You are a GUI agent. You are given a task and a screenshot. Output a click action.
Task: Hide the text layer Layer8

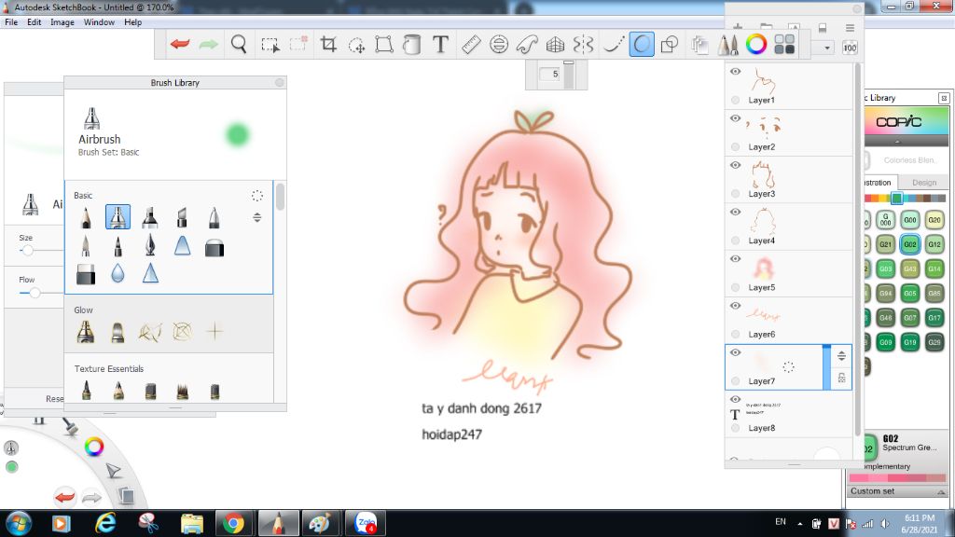[x=735, y=400]
